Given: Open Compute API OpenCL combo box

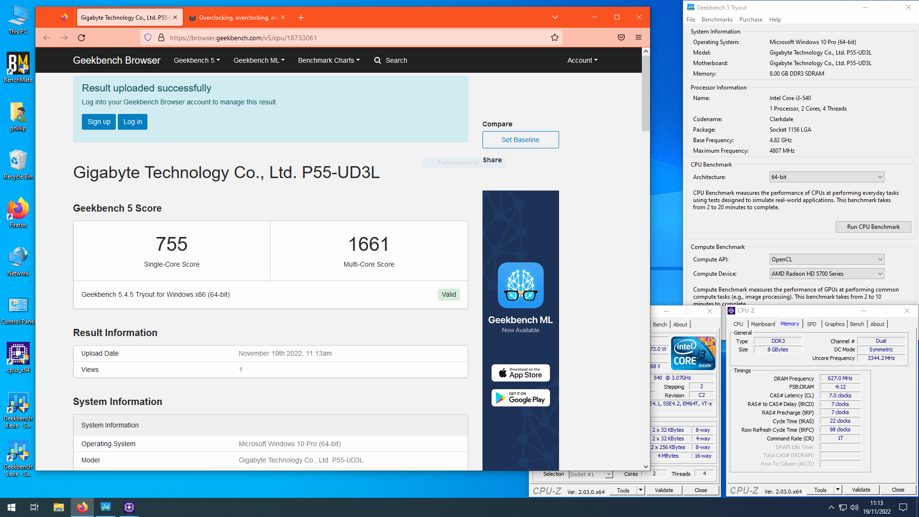Looking at the screenshot, I should pos(827,259).
